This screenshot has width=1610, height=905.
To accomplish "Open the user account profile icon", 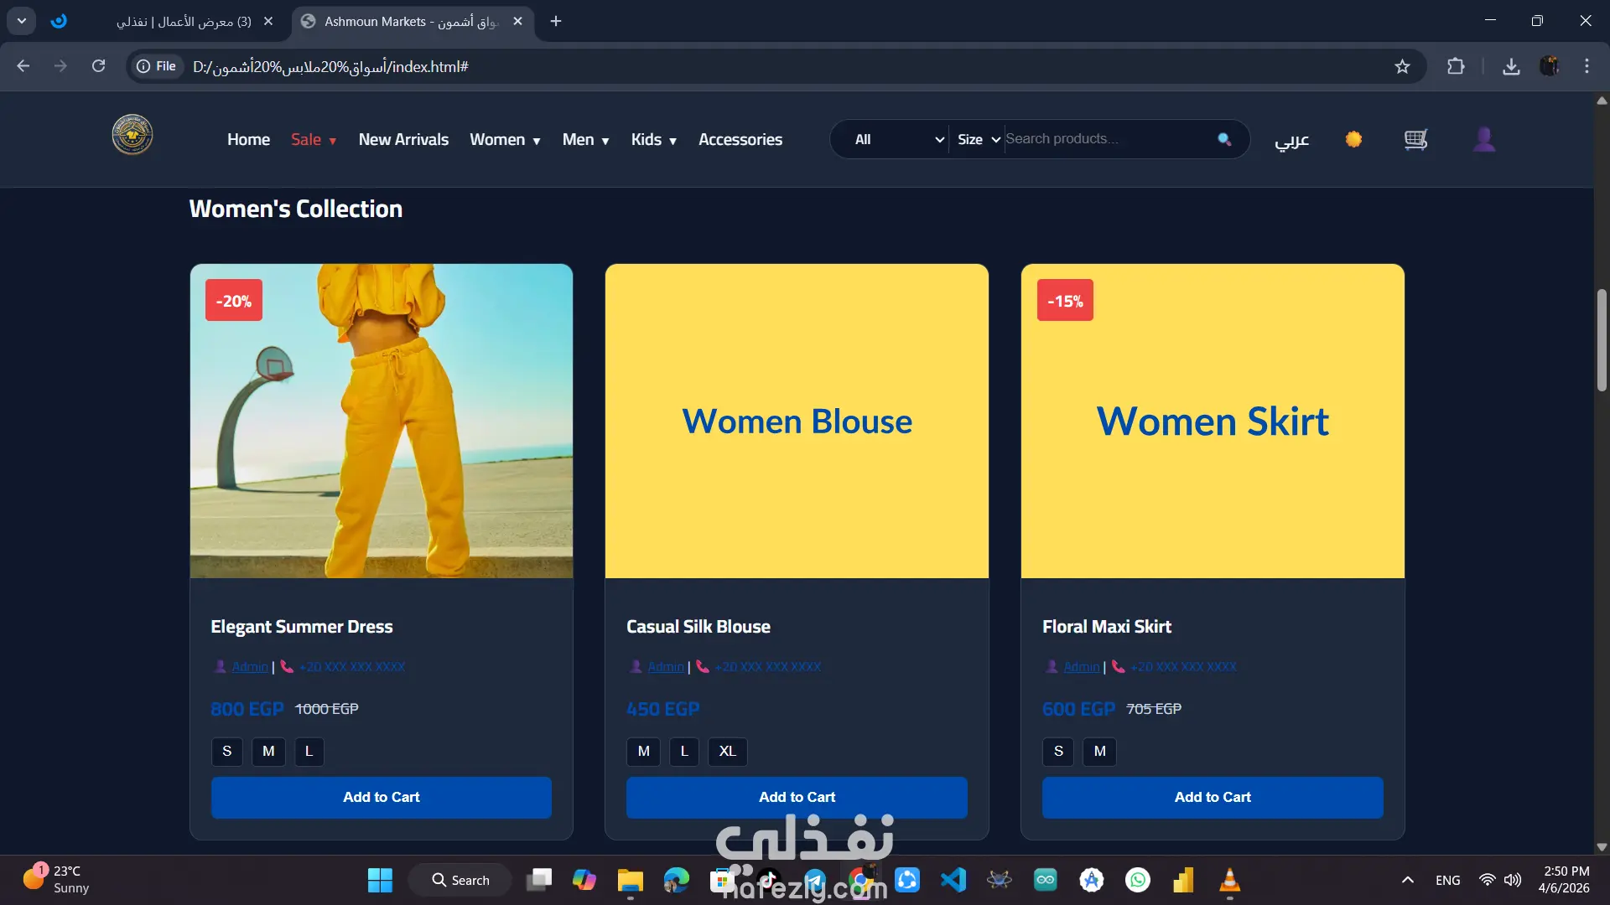I will tap(1483, 139).
